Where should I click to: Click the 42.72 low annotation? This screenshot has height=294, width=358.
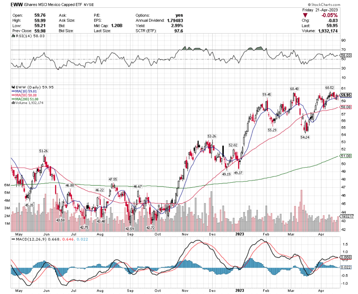150,228
